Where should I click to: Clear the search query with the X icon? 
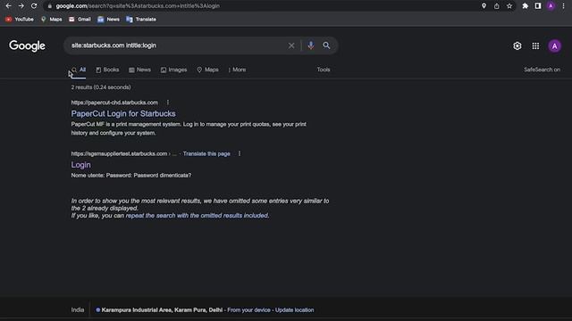point(291,45)
